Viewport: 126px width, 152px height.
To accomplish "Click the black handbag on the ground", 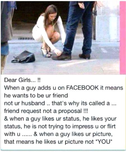I will 23,57.
